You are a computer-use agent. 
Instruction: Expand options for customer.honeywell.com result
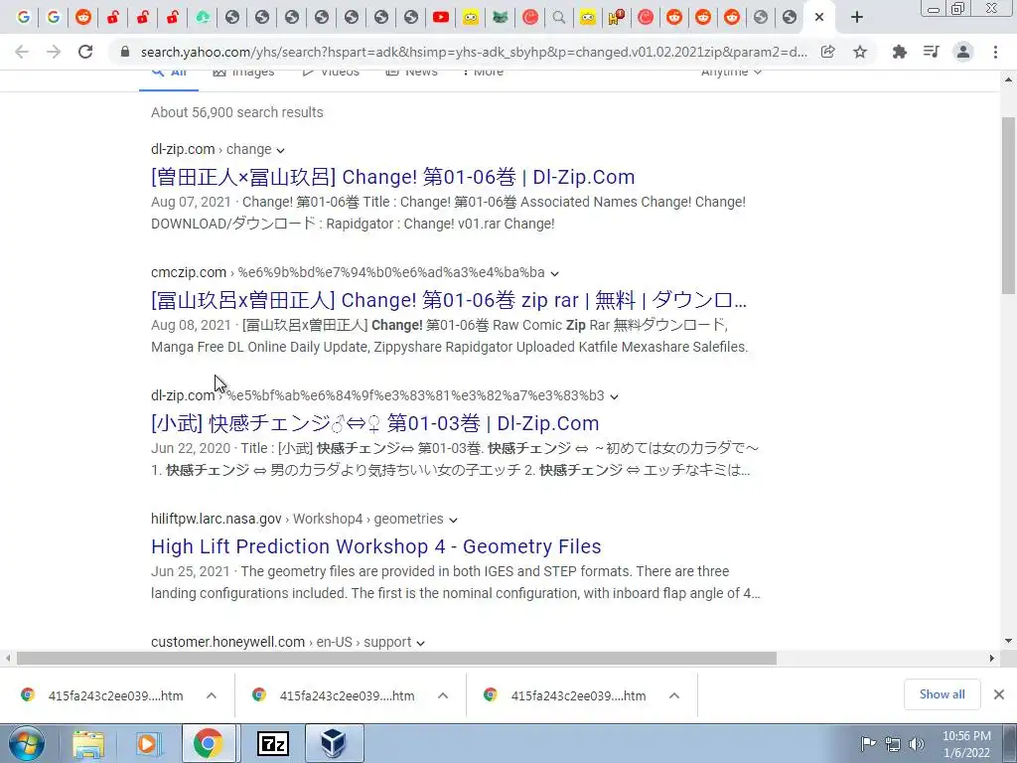[420, 643]
